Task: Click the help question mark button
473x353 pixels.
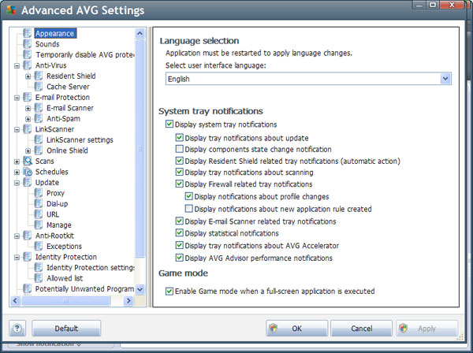Action: (17, 329)
